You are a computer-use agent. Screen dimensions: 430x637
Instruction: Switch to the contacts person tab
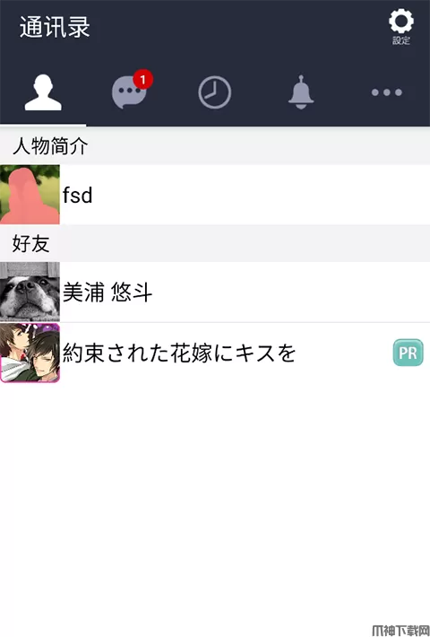43,92
